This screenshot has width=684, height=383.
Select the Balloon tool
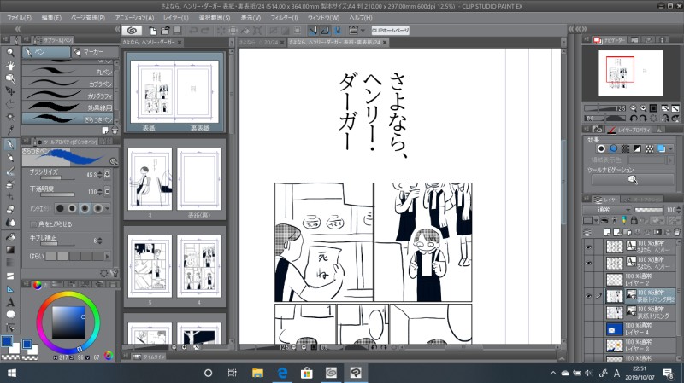10,315
